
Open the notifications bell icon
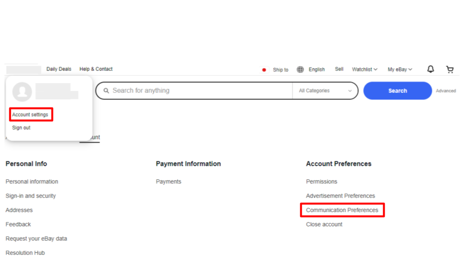tap(430, 69)
